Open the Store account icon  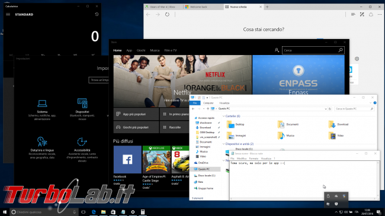(277, 50)
